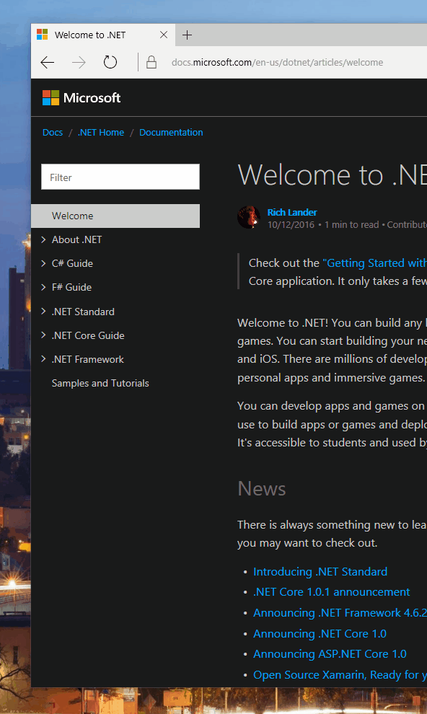Viewport: 427px width, 714px height.
Task: Click the 10/12/2016 date text
Action: click(291, 224)
